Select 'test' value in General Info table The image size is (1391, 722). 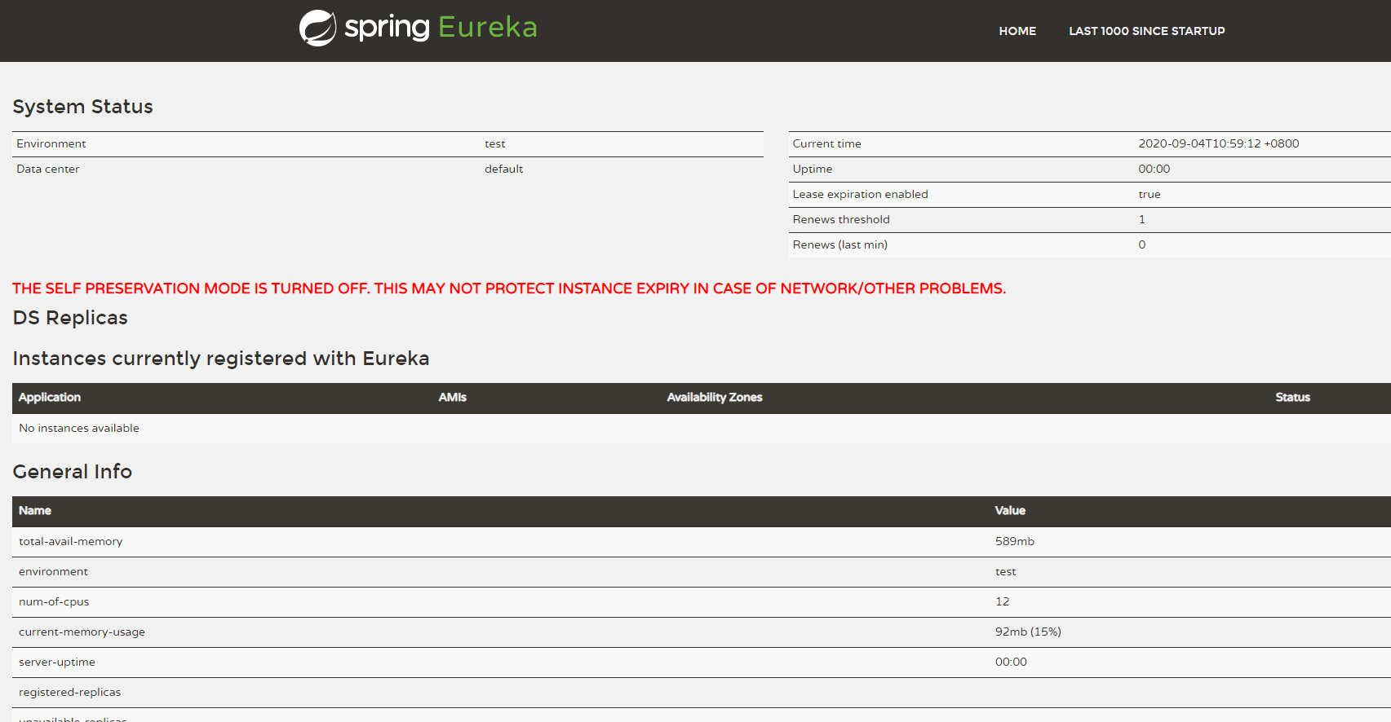click(x=1005, y=571)
